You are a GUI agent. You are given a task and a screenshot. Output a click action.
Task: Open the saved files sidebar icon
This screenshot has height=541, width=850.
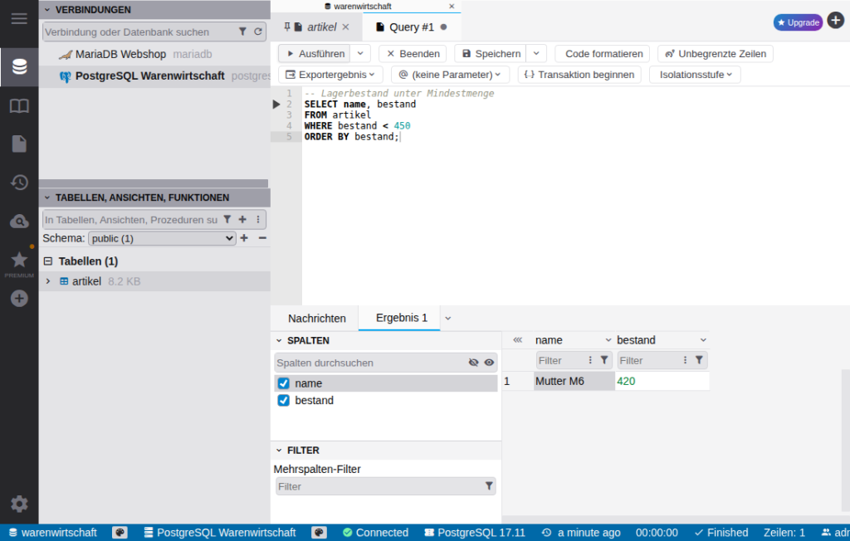coord(19,144)
